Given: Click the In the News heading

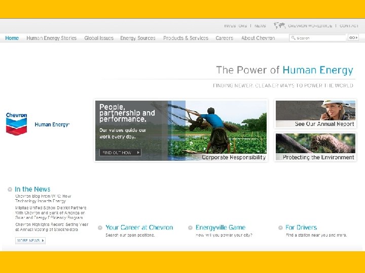Looking at the screenshot, I should point(32,189).
